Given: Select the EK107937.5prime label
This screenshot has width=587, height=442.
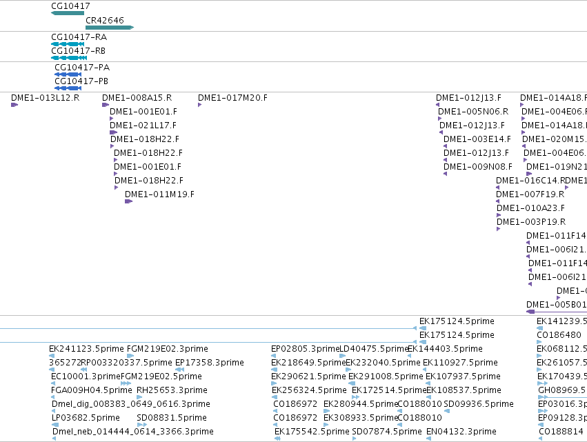Looking at the screenshot, I should [463, 376].
